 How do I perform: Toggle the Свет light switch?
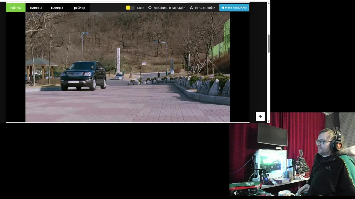(x=130, y=8)
